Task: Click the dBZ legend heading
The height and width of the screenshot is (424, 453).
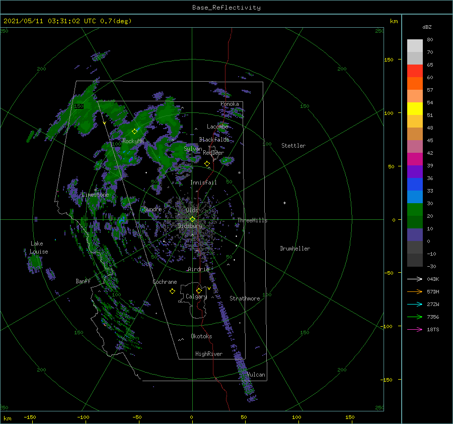Action: click(427, 27)
